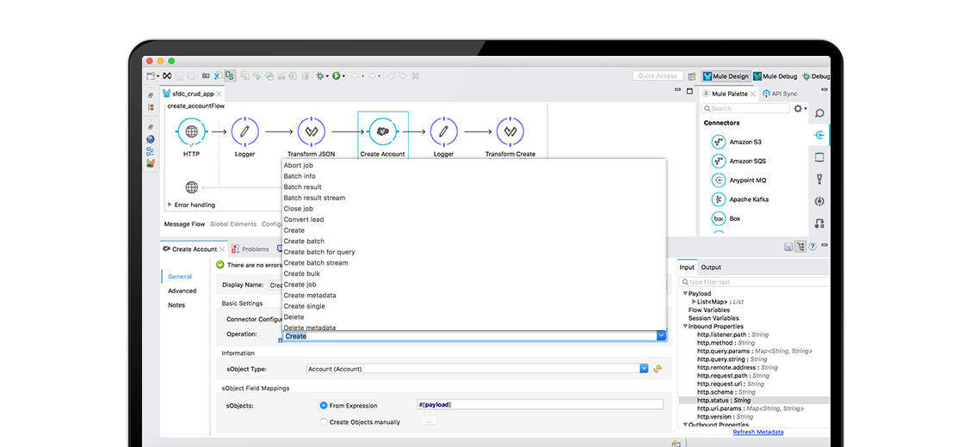Select the Transform JSON node
Viewport: 964px width, 447px height.
(x=311, y=131)
